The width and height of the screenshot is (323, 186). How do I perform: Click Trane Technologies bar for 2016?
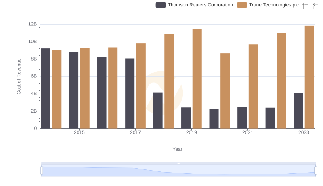click(x=113, y=88)
